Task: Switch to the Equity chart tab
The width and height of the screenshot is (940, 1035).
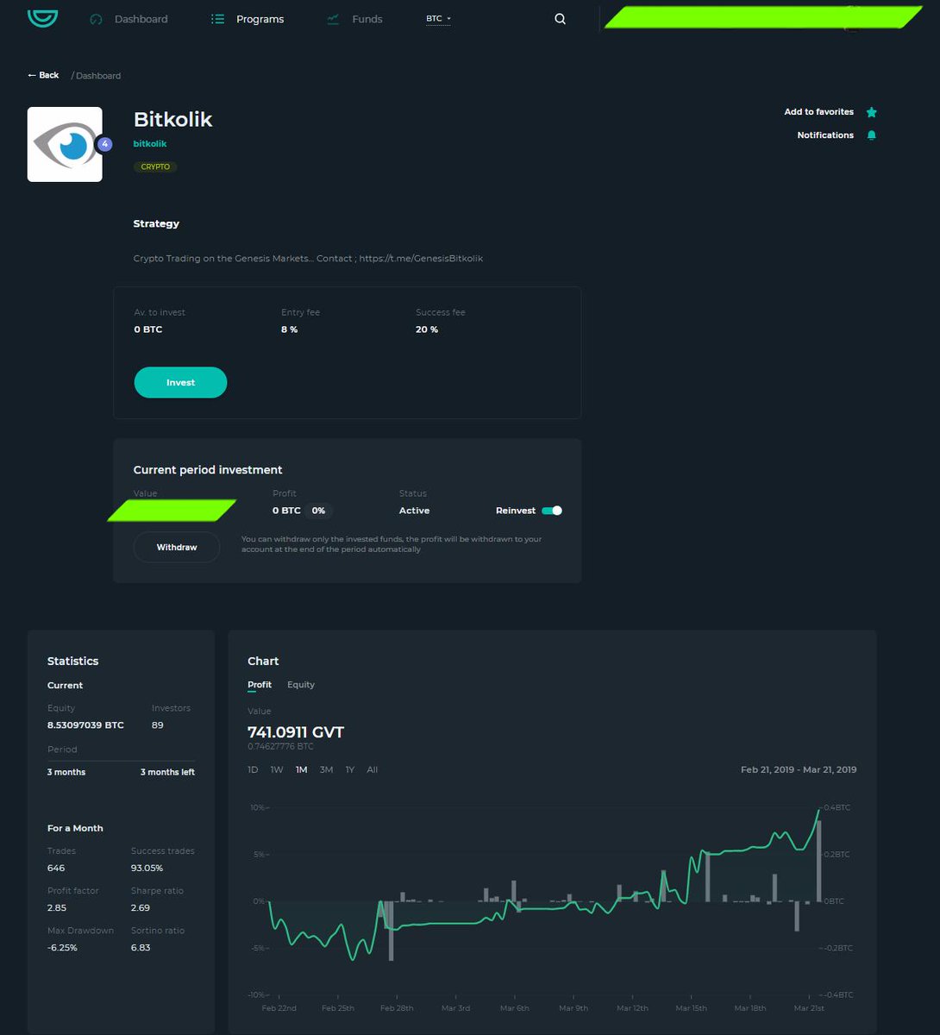Action: point(301,685)
